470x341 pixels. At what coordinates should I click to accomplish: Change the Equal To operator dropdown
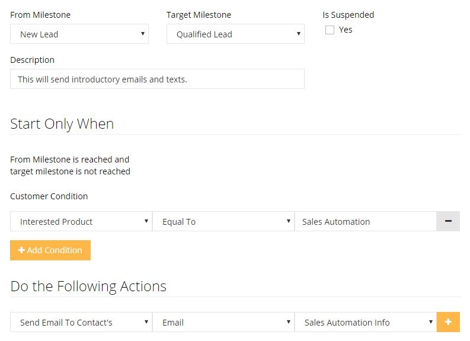click(223, 222)
